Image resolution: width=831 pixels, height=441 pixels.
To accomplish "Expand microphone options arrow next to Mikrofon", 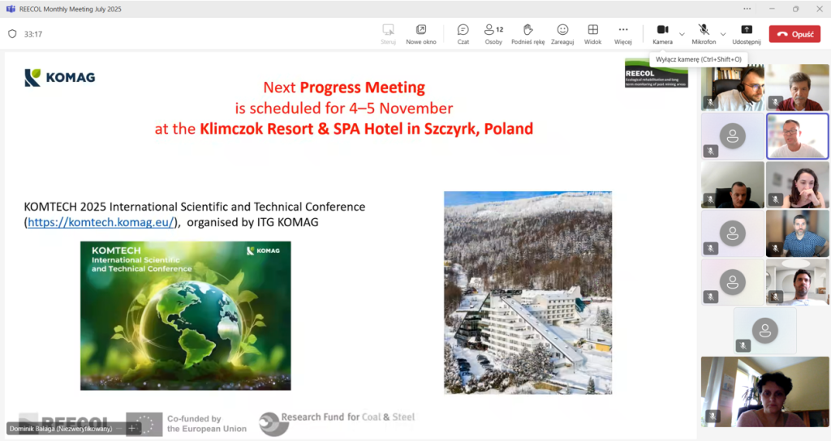I will (x=723, y=34).
